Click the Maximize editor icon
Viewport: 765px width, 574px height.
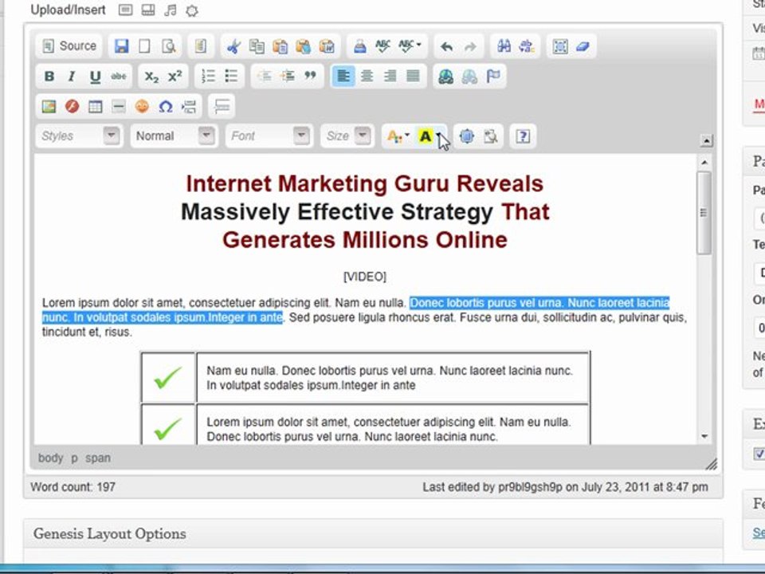point(467,136)
